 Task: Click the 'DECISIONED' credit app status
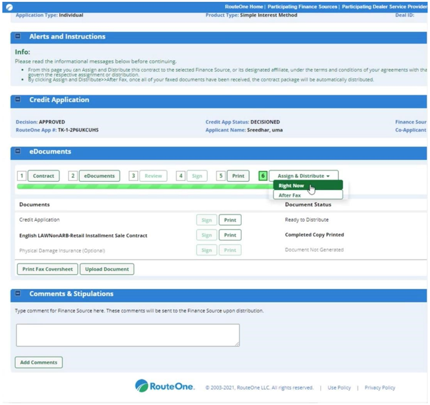coord(265,122)
